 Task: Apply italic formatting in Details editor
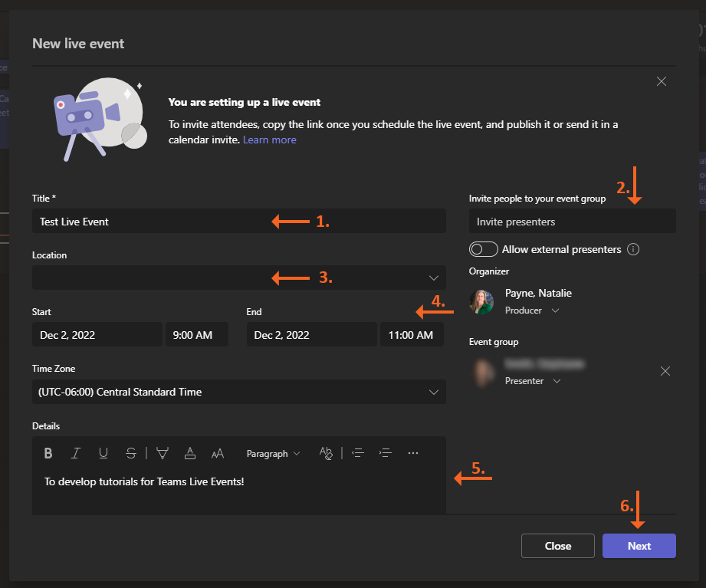click(x=75, y=453)
